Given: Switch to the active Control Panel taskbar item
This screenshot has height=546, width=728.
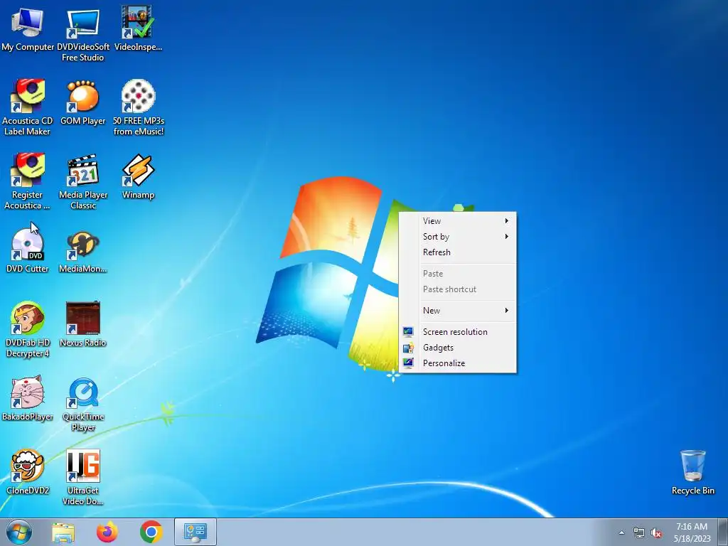Looking at the screenshot, I should click(195, 532).
